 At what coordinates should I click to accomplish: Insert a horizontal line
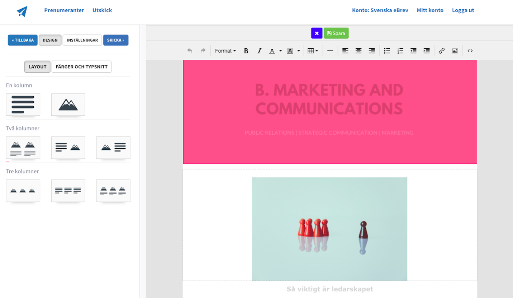pyautogui.click(x=330, y=51)
